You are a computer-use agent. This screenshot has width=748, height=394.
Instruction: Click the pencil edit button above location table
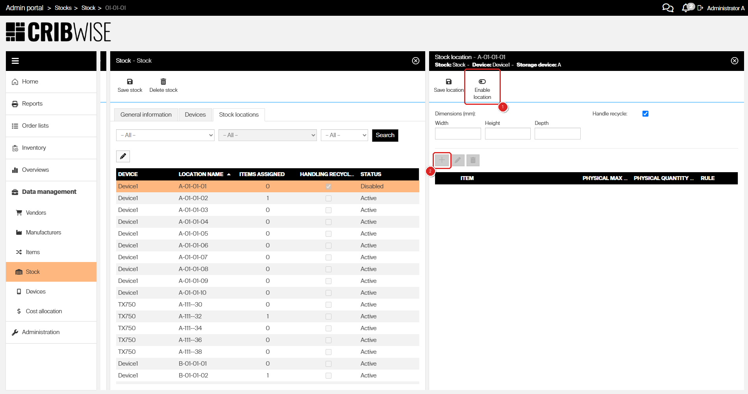pos(123,156)
